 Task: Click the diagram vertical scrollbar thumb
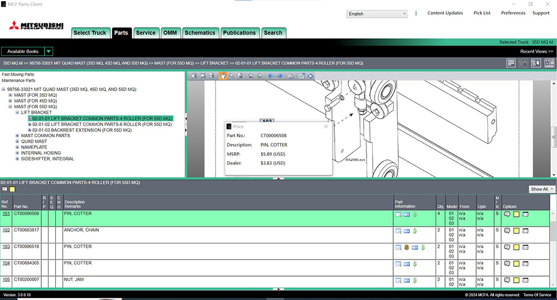[x=554, y=136]
